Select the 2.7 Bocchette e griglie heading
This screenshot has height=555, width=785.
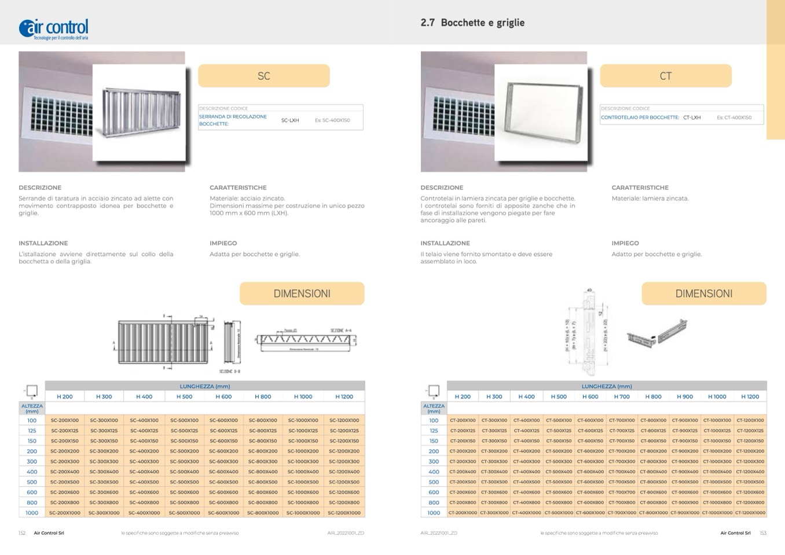point(472,23)
